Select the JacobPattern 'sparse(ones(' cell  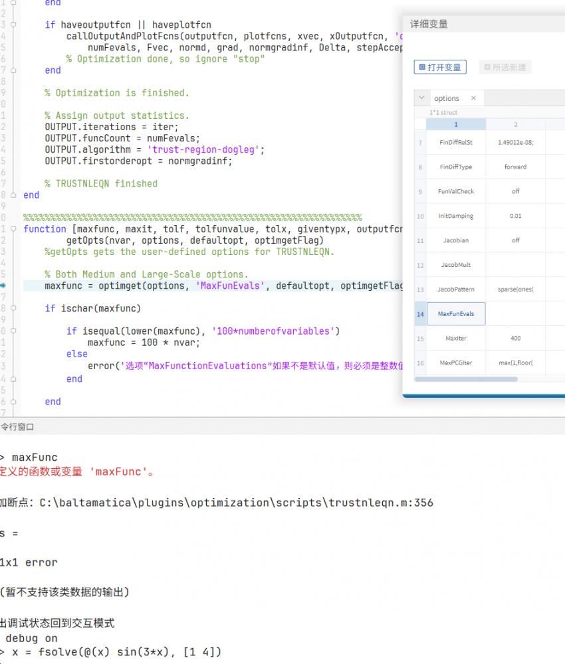(515, 290)
